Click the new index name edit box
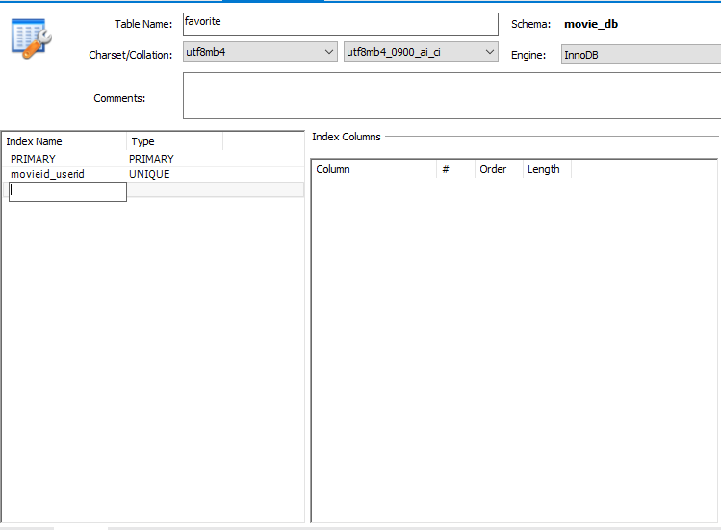The image size is (721, 530). click(x=67, y=191)
